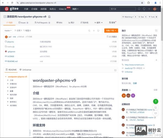This screenshot has width=163, height=138.
Task: Add a label with the plus icon in the intro panel
Action: [156, 60]
